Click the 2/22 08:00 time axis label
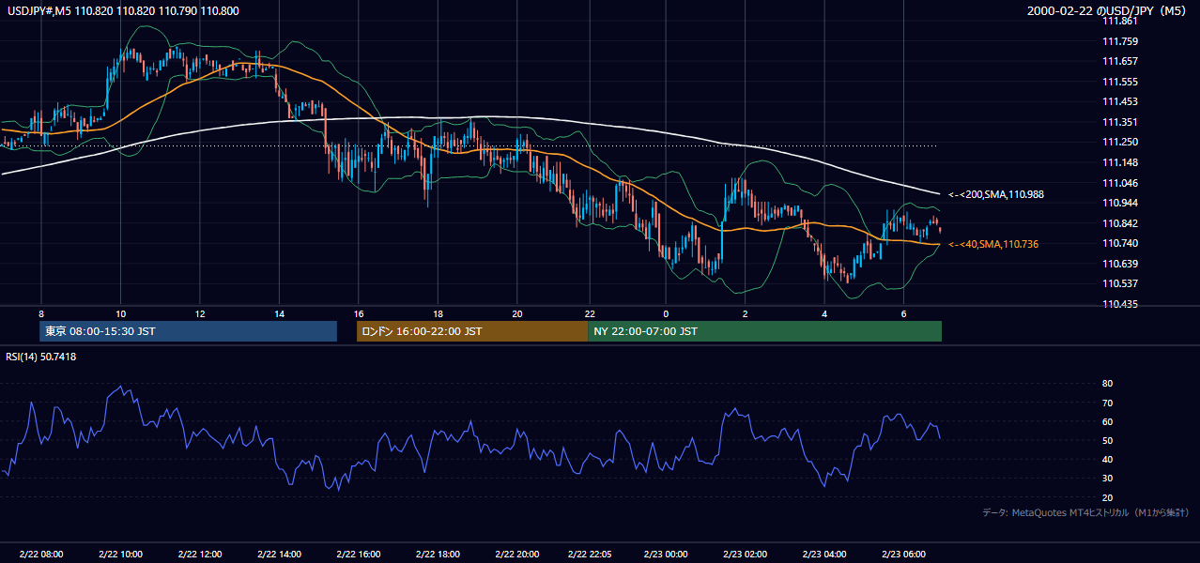This screenshot has height=563, width=1200. (x=41, y=555)
